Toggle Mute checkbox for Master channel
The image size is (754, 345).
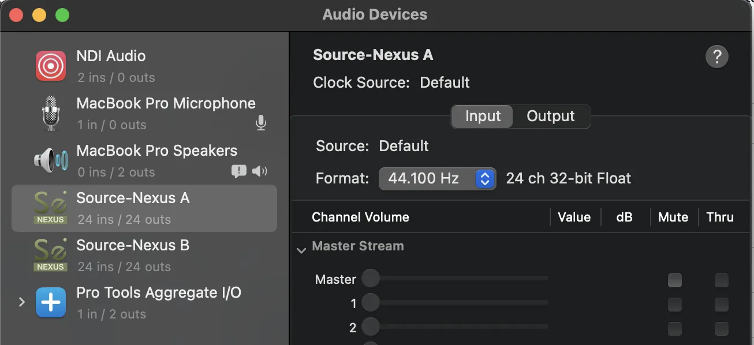[x=674, y=280]
